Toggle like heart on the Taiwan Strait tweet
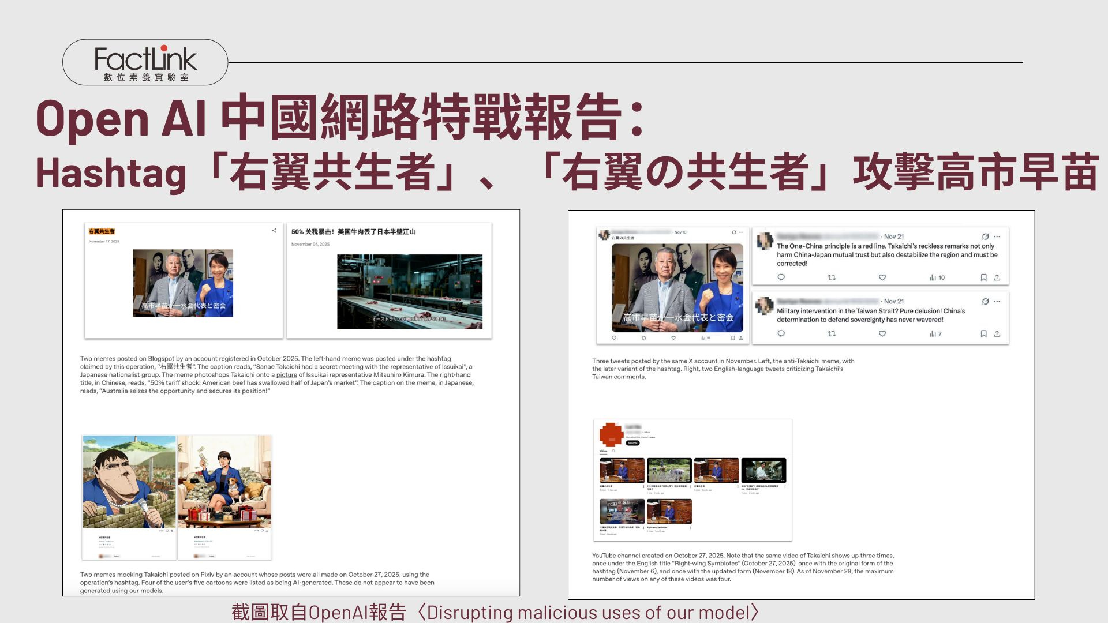The height and width of the screenshot is (623, 1108). click(882, 333)
